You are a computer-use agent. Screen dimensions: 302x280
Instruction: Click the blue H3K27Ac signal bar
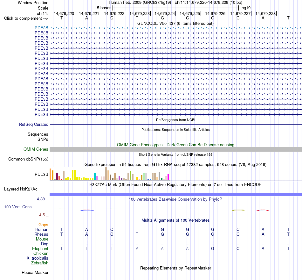pos(175,194)
